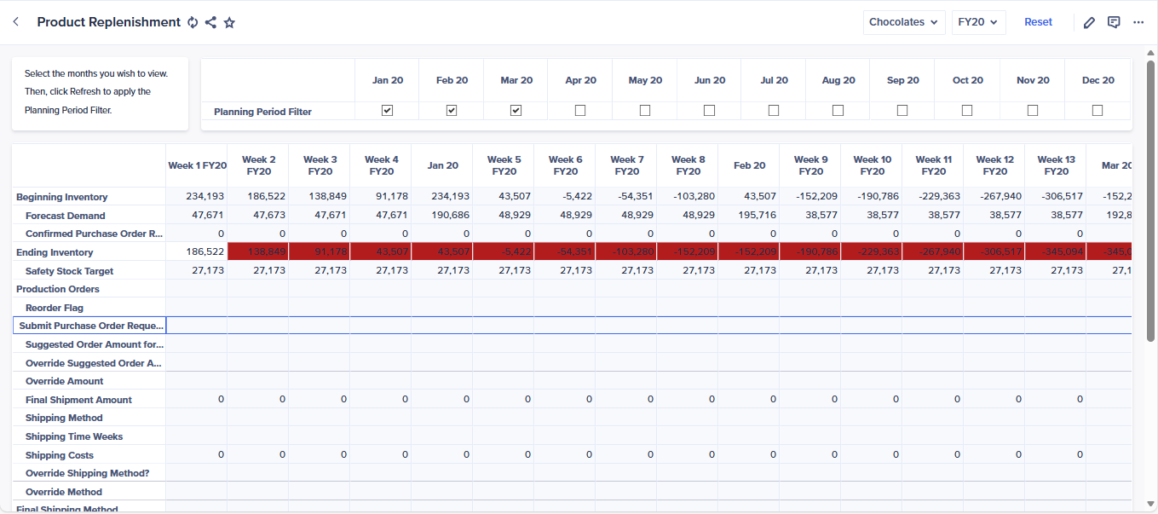Open the three-dot more options menu
1158x514 pixels.
(1138, 22)
